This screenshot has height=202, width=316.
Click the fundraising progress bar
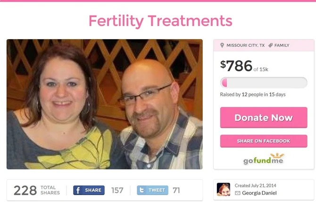coord(264,82)
